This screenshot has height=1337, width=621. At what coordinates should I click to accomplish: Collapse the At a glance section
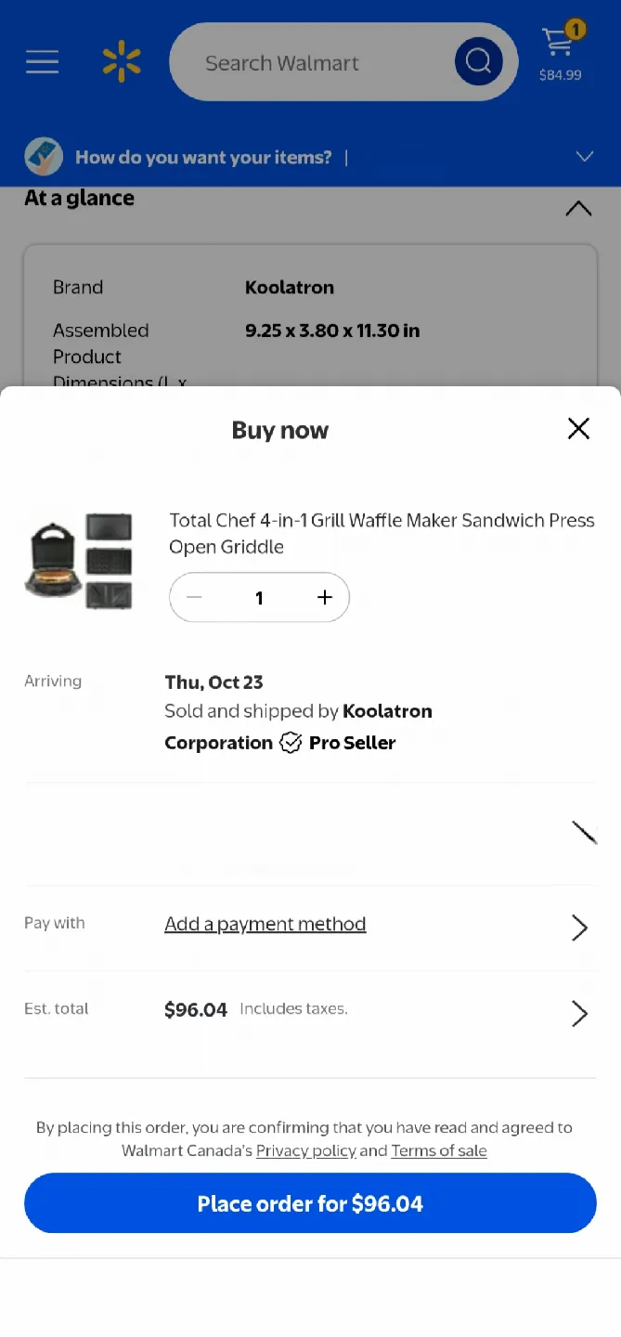click(x=578, y=207)
